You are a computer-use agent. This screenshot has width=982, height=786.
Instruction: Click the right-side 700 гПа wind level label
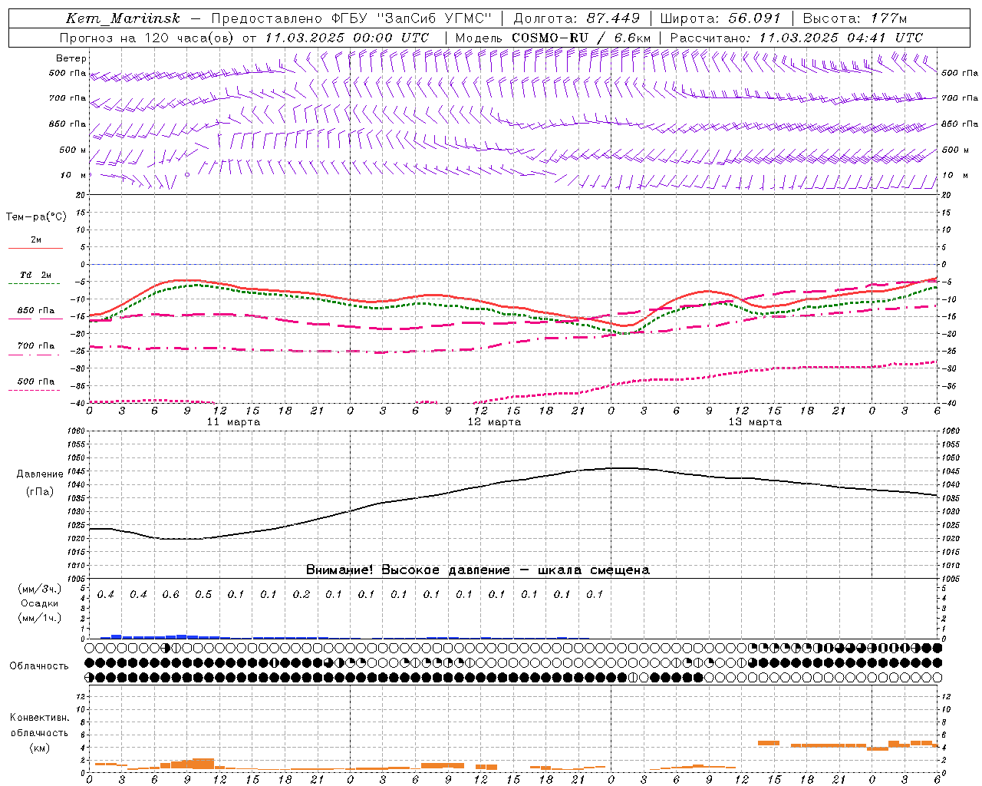[x=959, y=98]
